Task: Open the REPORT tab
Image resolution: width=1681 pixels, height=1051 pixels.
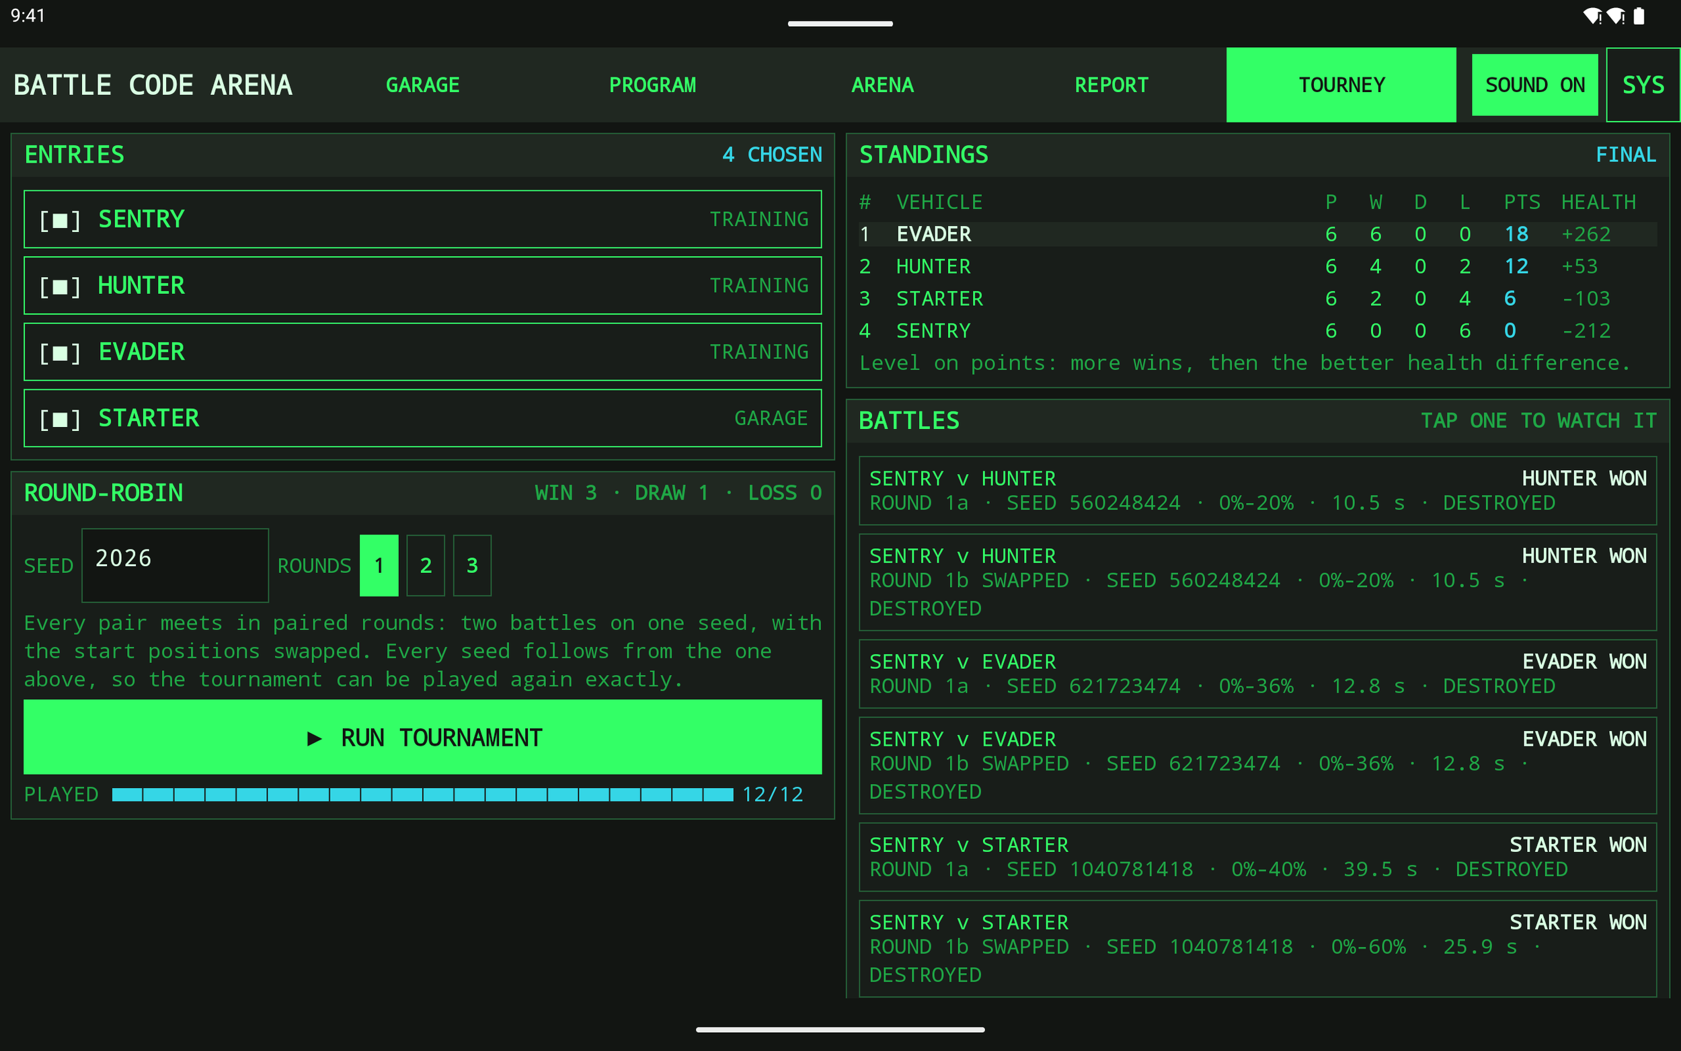Action: pyautogui.click(x=1111, y=85)
